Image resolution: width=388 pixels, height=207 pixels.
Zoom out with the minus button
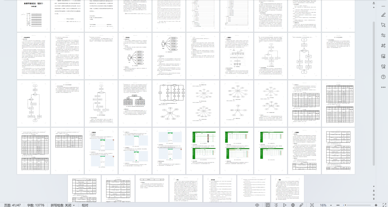pyautogui.click(x=338, y=205)
